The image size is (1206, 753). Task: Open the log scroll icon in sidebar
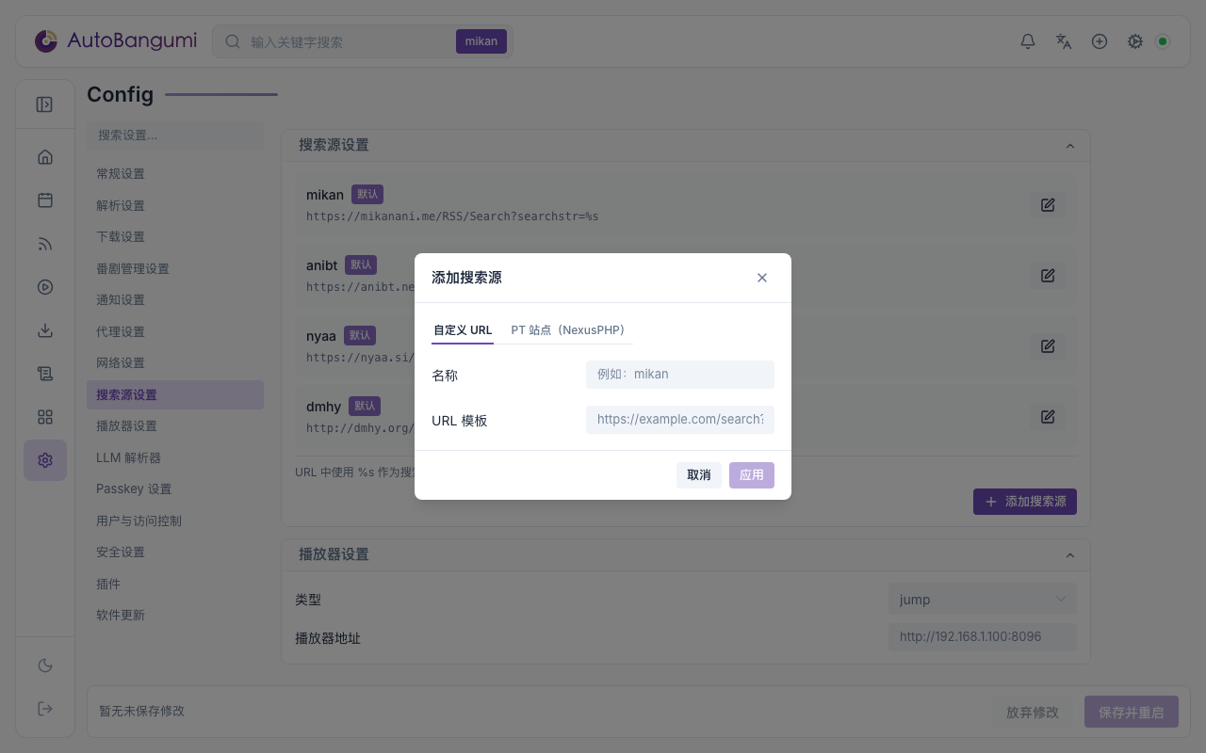click(45, 374)
